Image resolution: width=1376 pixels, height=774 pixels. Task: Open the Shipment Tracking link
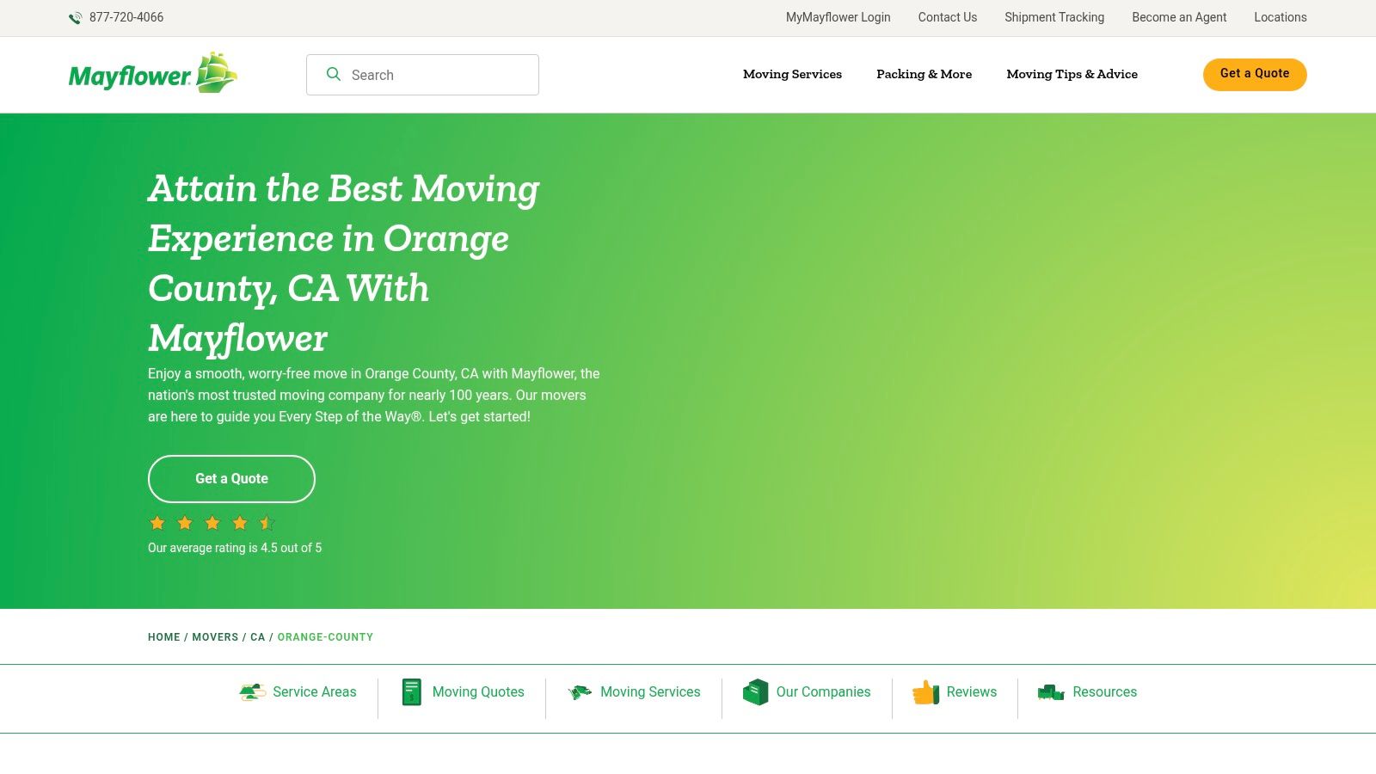(x=1054, y=17)
